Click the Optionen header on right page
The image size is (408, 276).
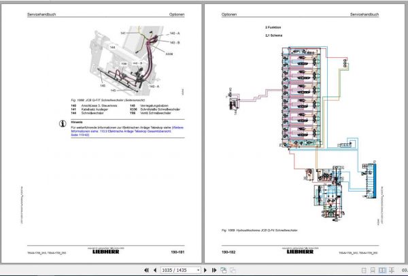(229, 14)
